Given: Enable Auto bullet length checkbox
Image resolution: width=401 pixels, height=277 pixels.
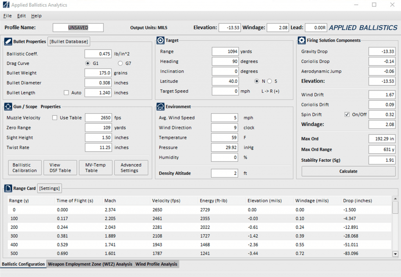Looking at the screenshot, I should tap(66, 93).
